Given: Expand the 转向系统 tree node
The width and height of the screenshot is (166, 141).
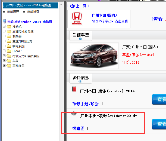Looking at the screenshot, I should pos(4,46).
